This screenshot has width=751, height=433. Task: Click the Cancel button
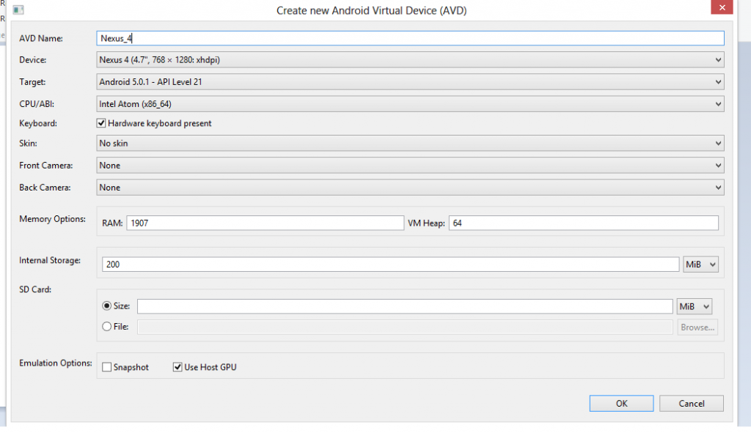click(691, 404)
